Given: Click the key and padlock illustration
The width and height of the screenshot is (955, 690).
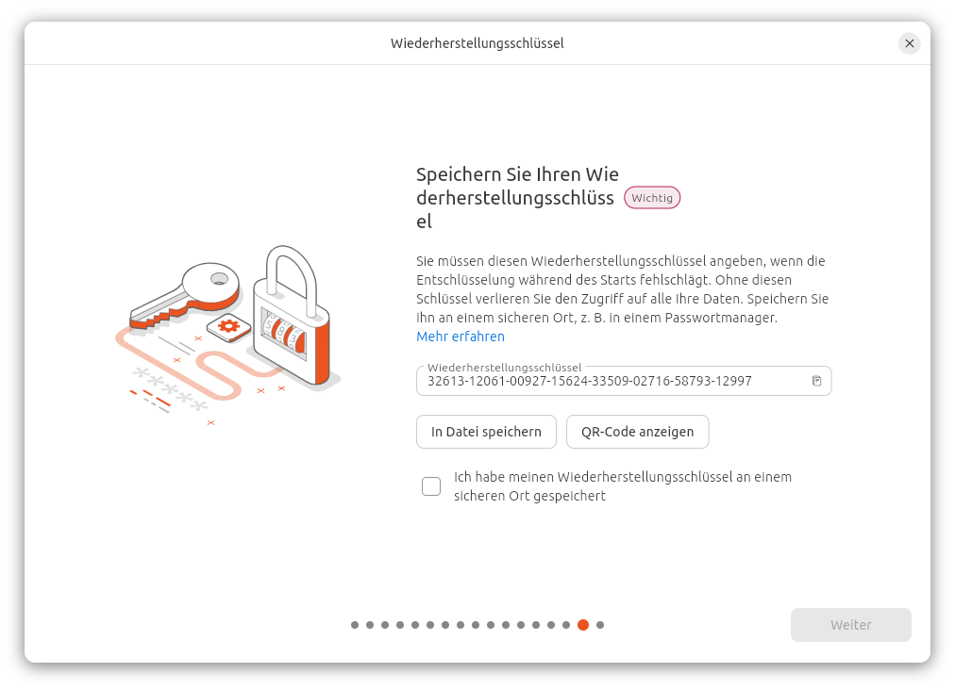Looking at the screenshot, I should point(228,335).
